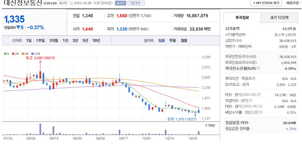
Task: Click the calendar icon beside 2021.10.28
Action: (71, 3)
